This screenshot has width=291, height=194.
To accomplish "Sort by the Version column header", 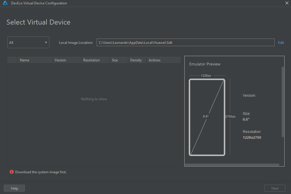I will 67,60.
